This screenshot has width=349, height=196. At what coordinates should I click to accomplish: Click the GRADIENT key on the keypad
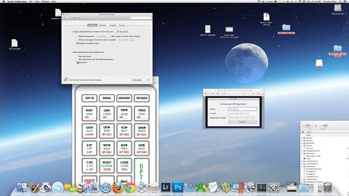tap(124, 98)
